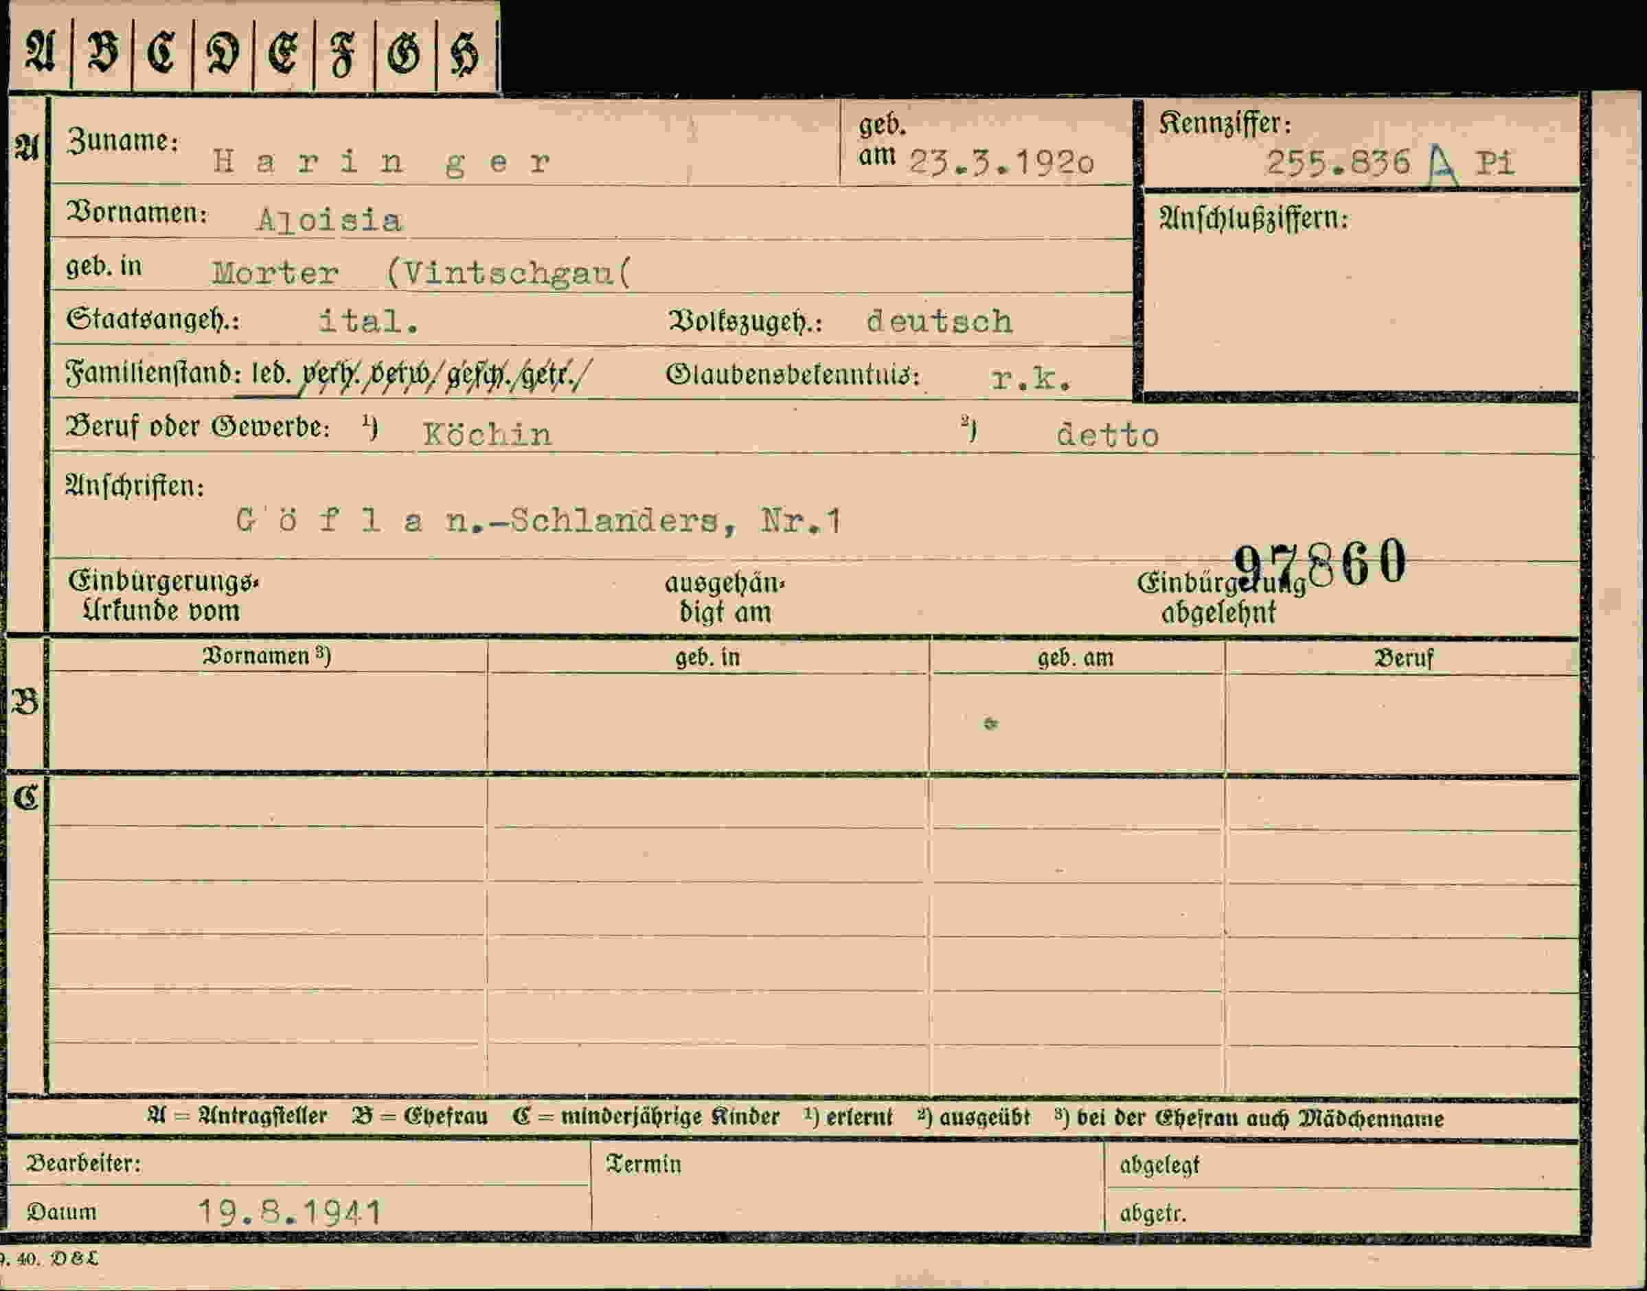Click the number '255.836'
1647x1291 pixels.
click(1338, 163)
